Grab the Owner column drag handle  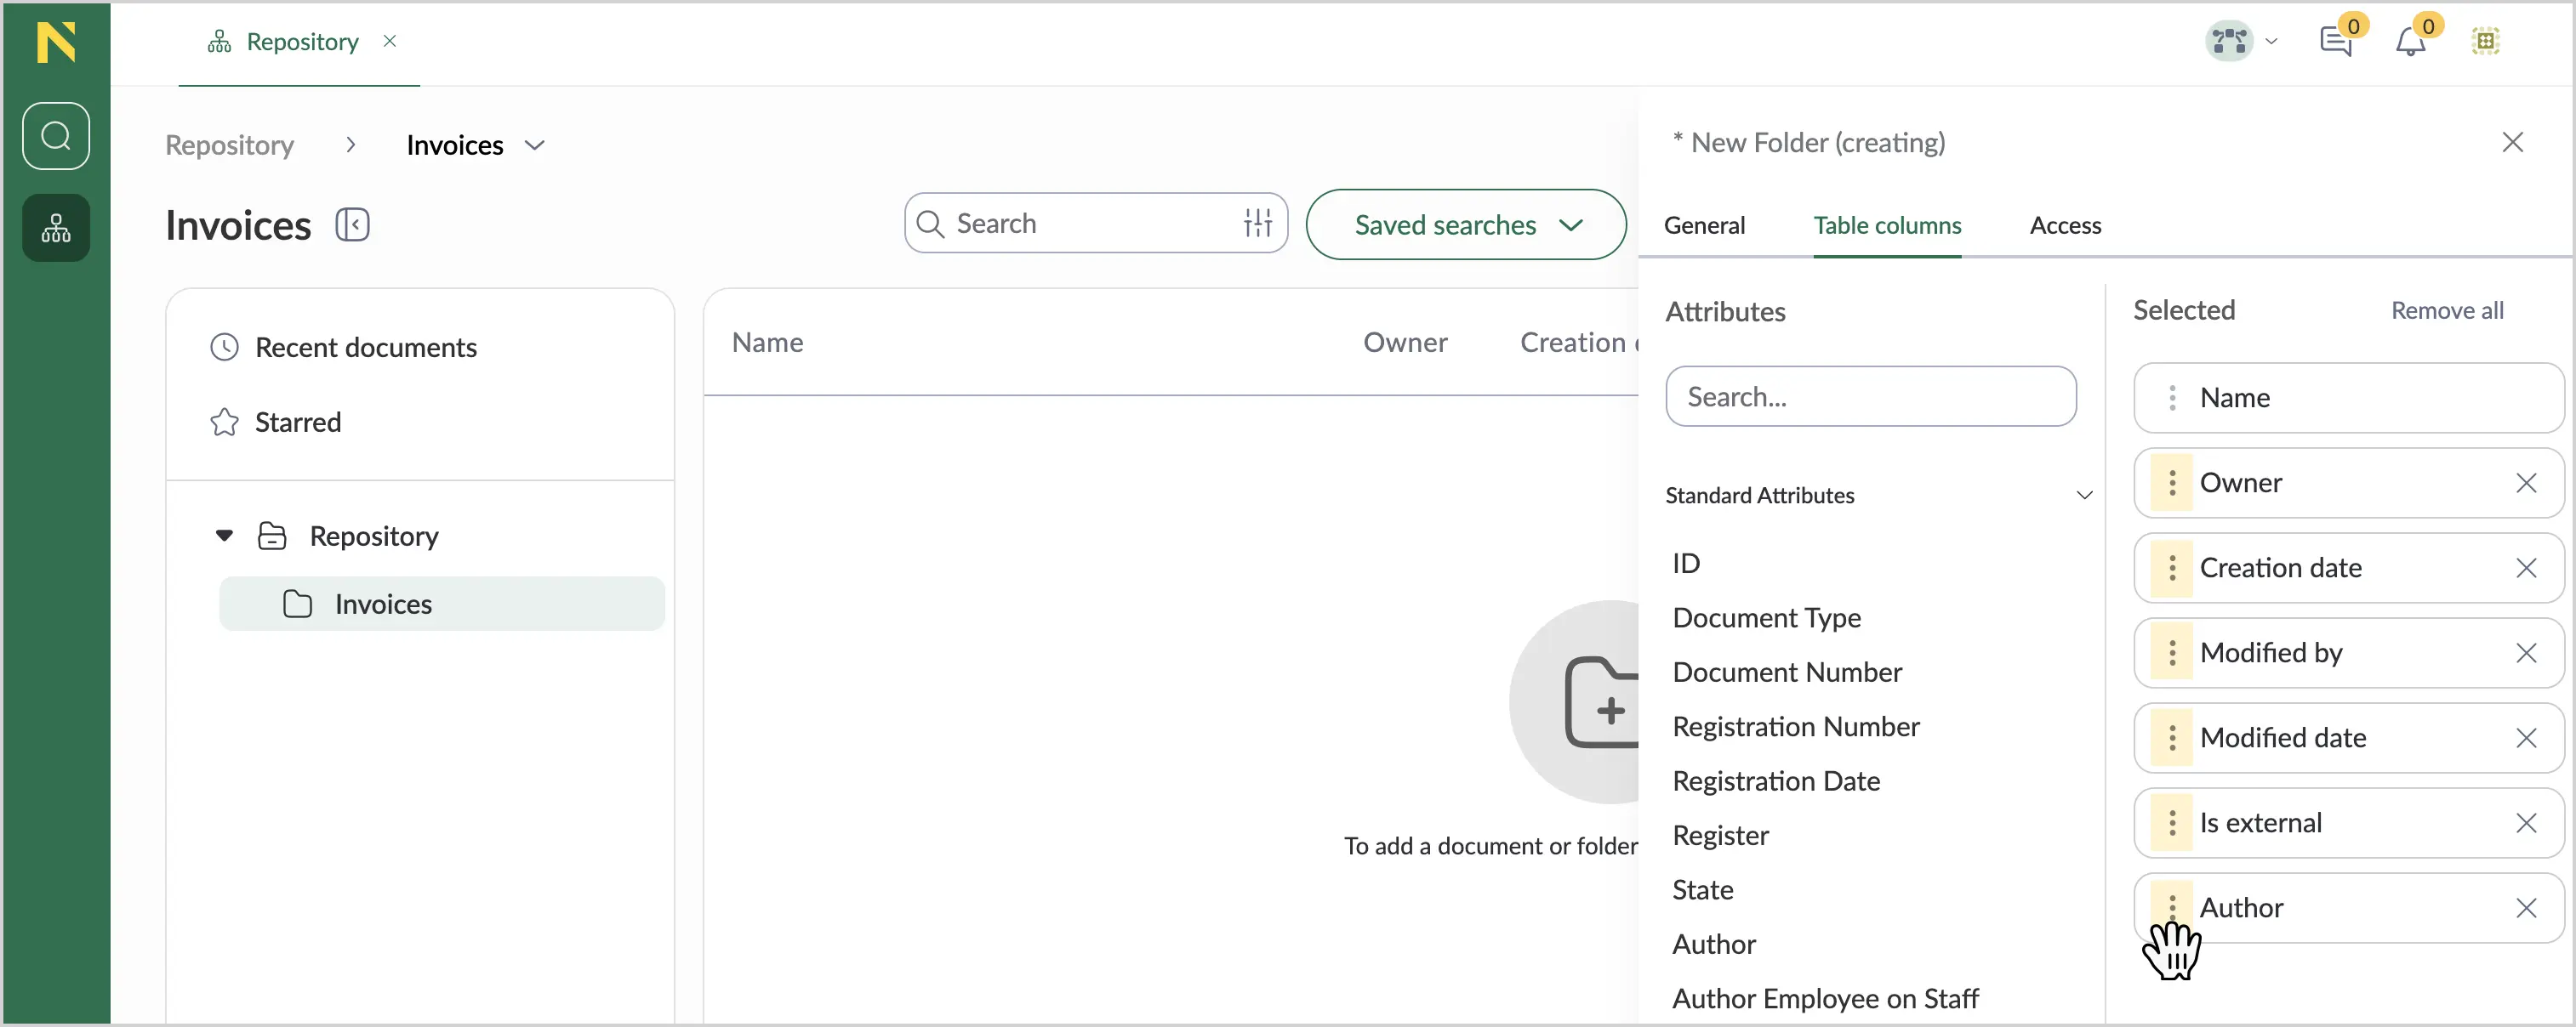(2172, 483)
